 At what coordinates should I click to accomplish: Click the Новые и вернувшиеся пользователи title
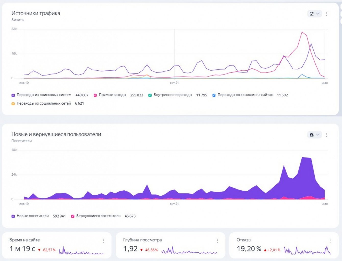(56, 134)
